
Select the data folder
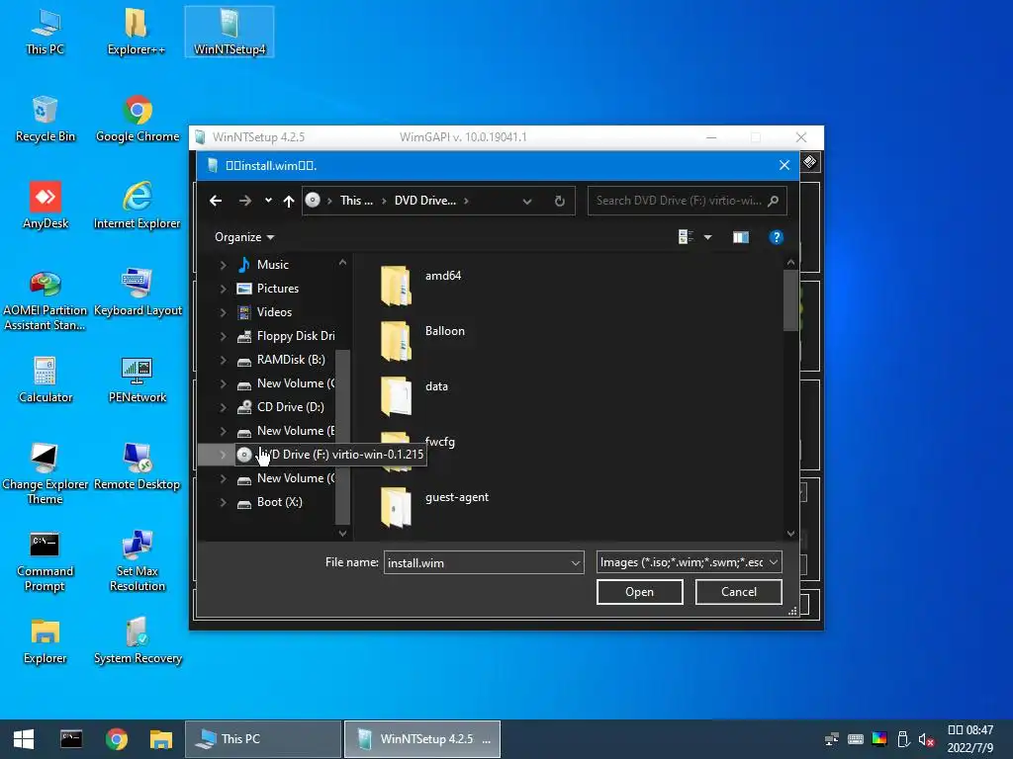tap(414, 395)
